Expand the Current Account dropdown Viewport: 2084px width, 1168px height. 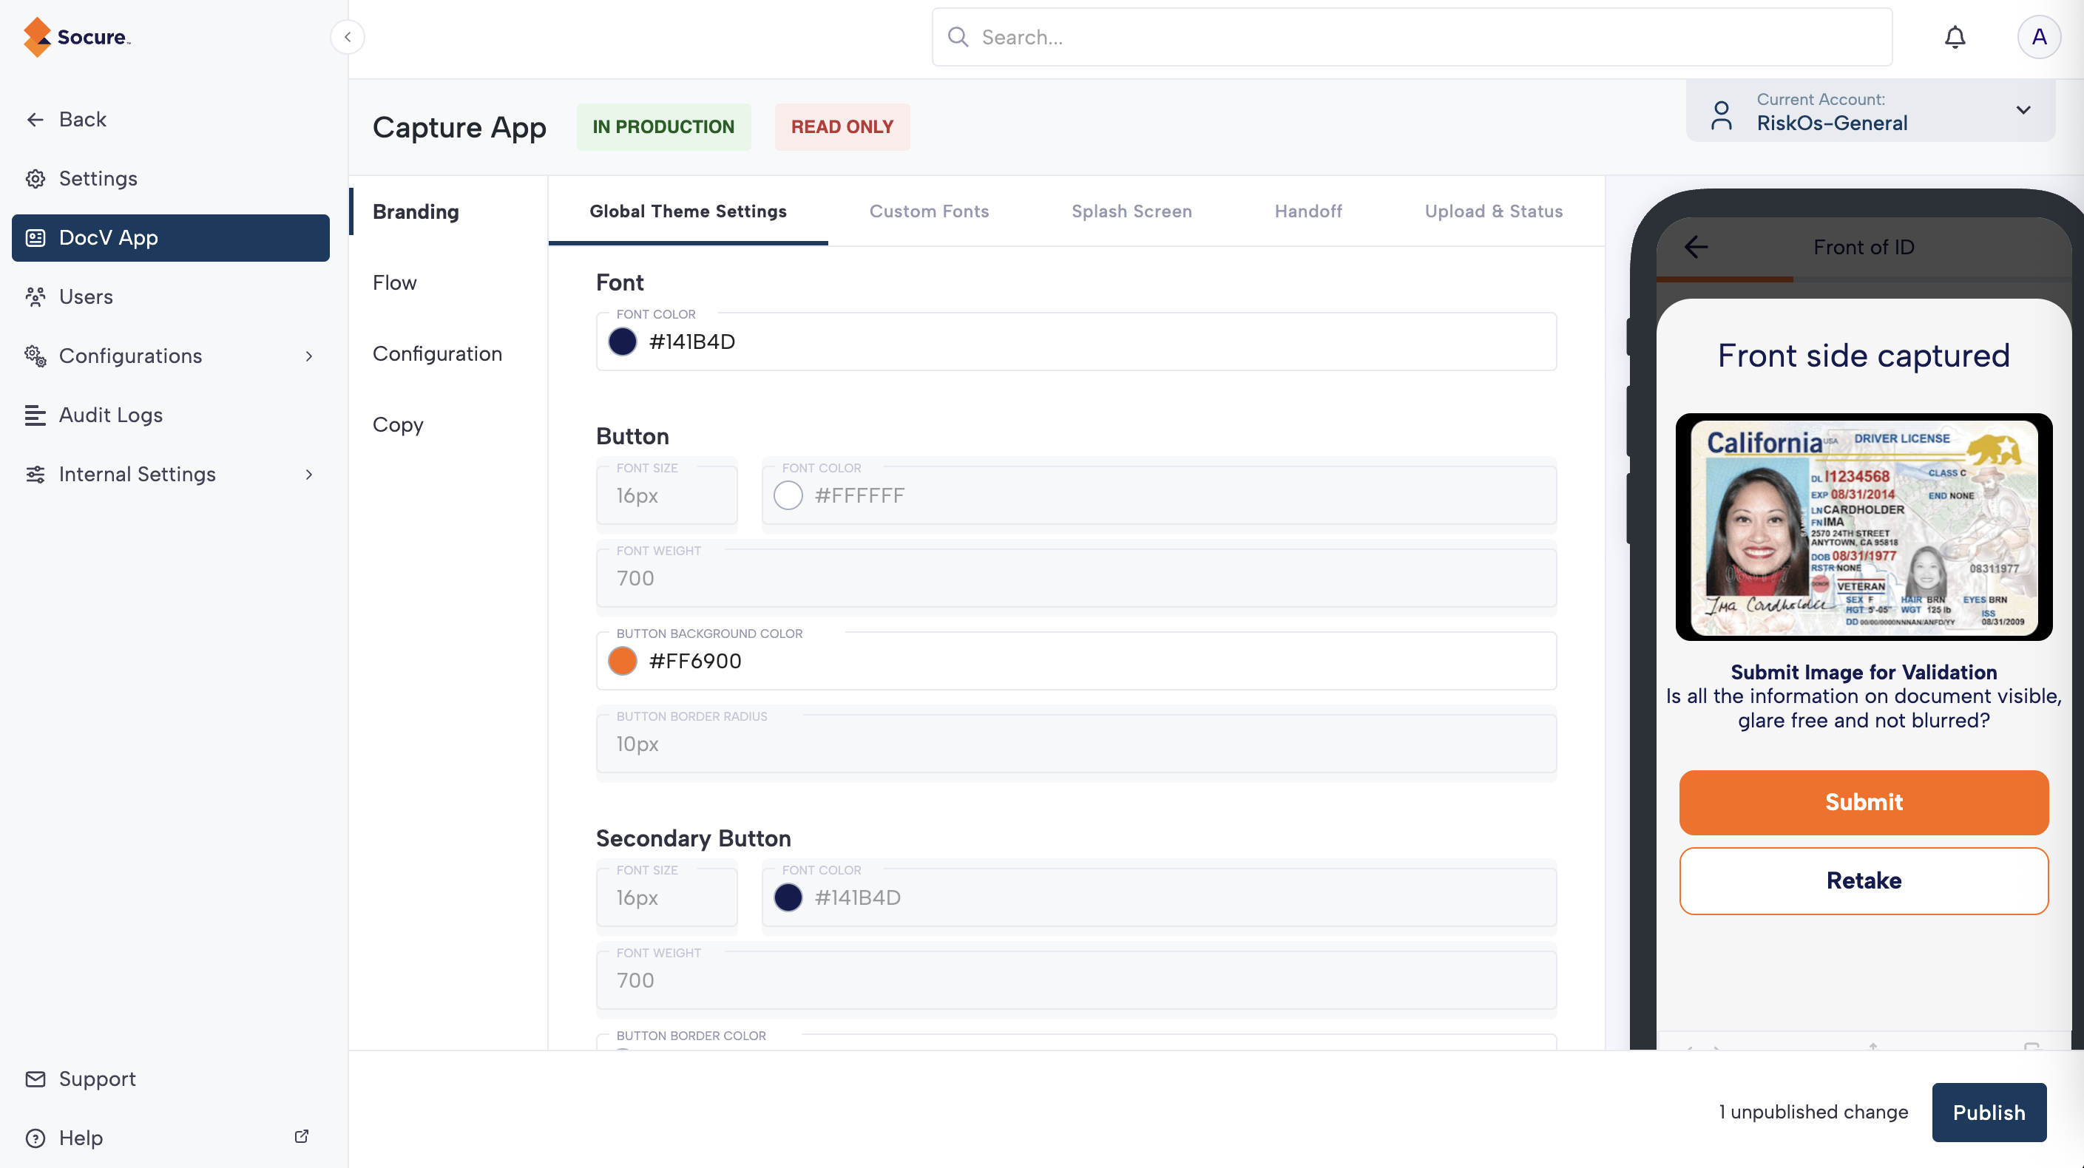(2023, 111)
